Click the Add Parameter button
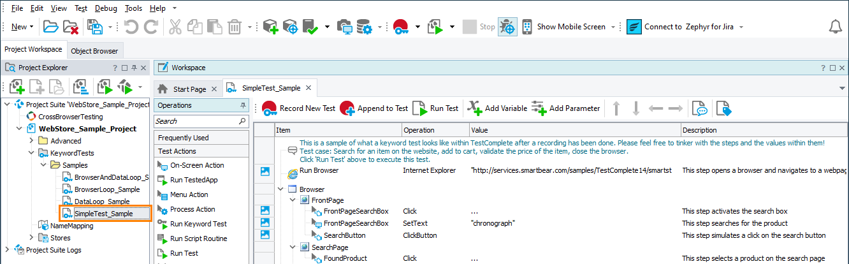 (x=566, y=108)
